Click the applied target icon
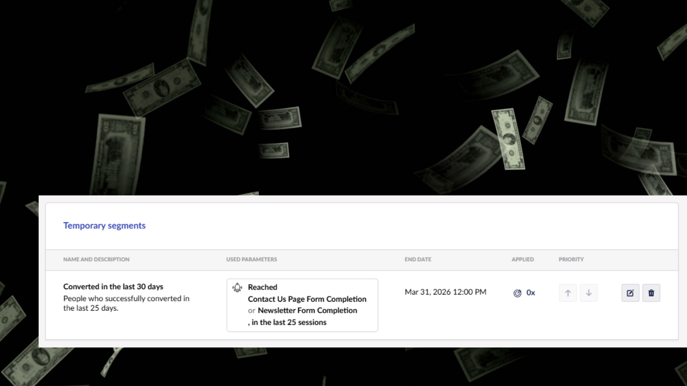 (517, 293)
